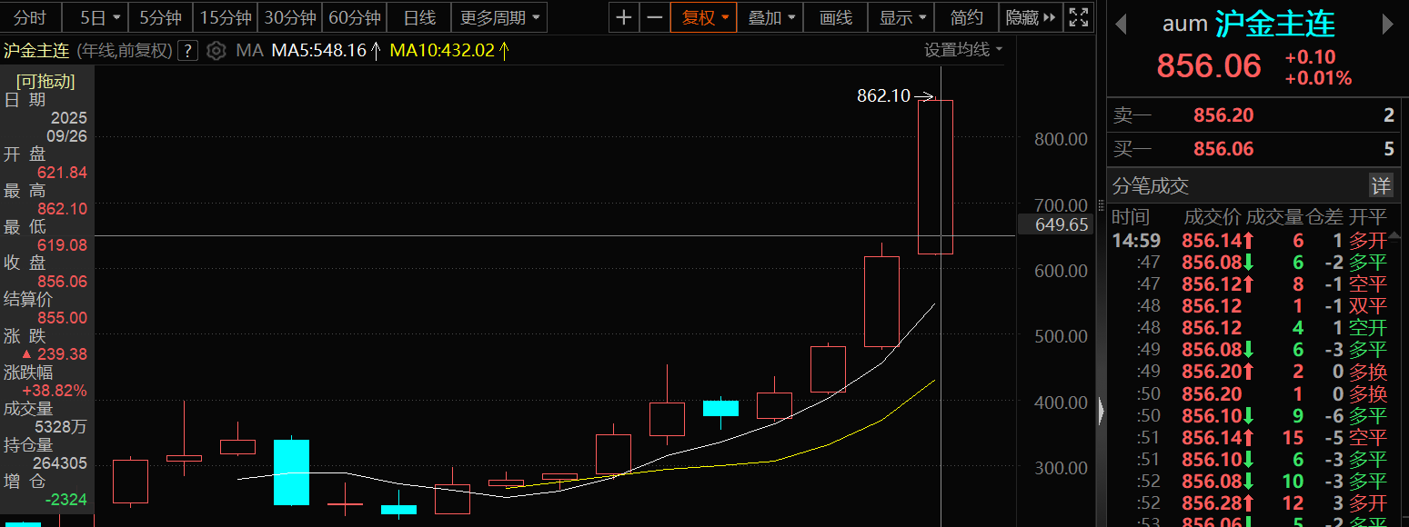Collapse side panel using middle splitter arrow

[x=1101, y=412]
